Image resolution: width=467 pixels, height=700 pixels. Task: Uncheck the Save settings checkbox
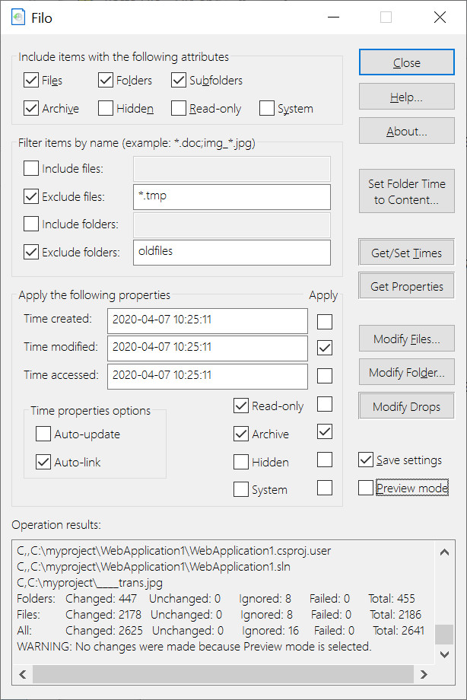click(366, 460)
